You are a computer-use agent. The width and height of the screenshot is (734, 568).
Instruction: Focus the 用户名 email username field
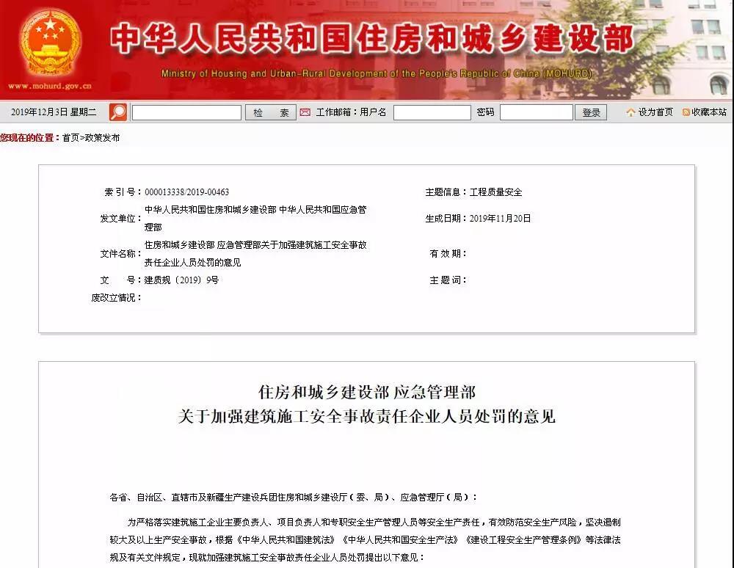(432, 112)
